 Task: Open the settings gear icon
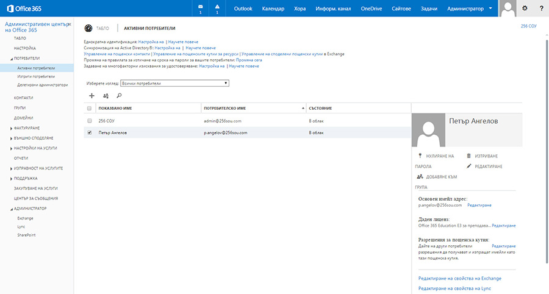pos(525,8)
